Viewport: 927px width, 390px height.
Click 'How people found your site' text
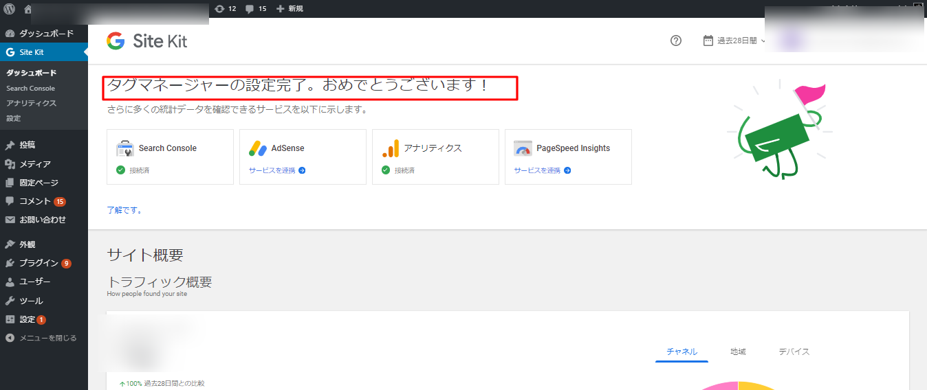coord(146,294)
